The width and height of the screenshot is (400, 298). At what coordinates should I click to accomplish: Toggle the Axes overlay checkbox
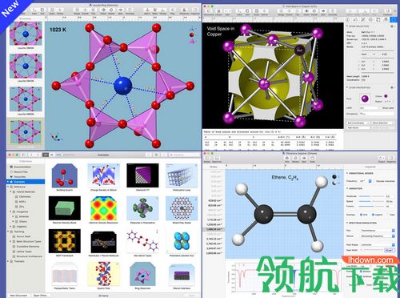[387, 215]
